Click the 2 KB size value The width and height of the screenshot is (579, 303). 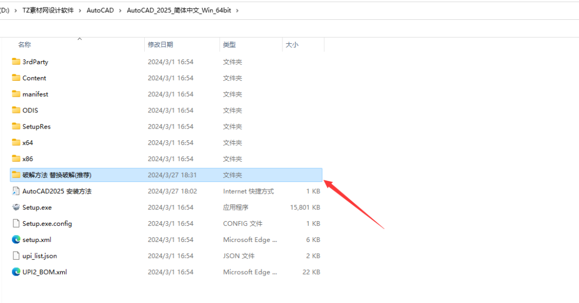tap(313, 256)
